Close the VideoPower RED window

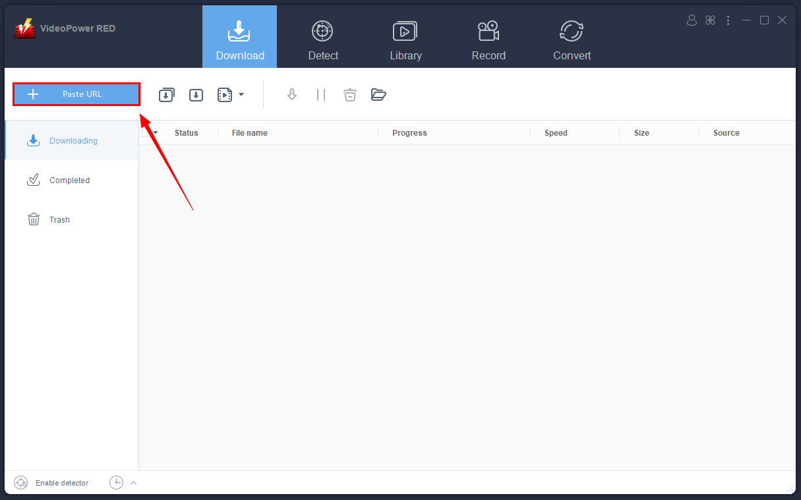click(x=782, y=20)
